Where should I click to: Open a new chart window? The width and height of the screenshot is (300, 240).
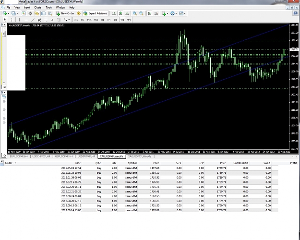pos(5,13)
